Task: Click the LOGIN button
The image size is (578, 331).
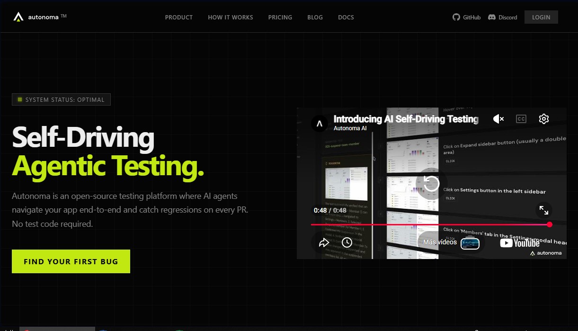Action: (x=541, y=17)
